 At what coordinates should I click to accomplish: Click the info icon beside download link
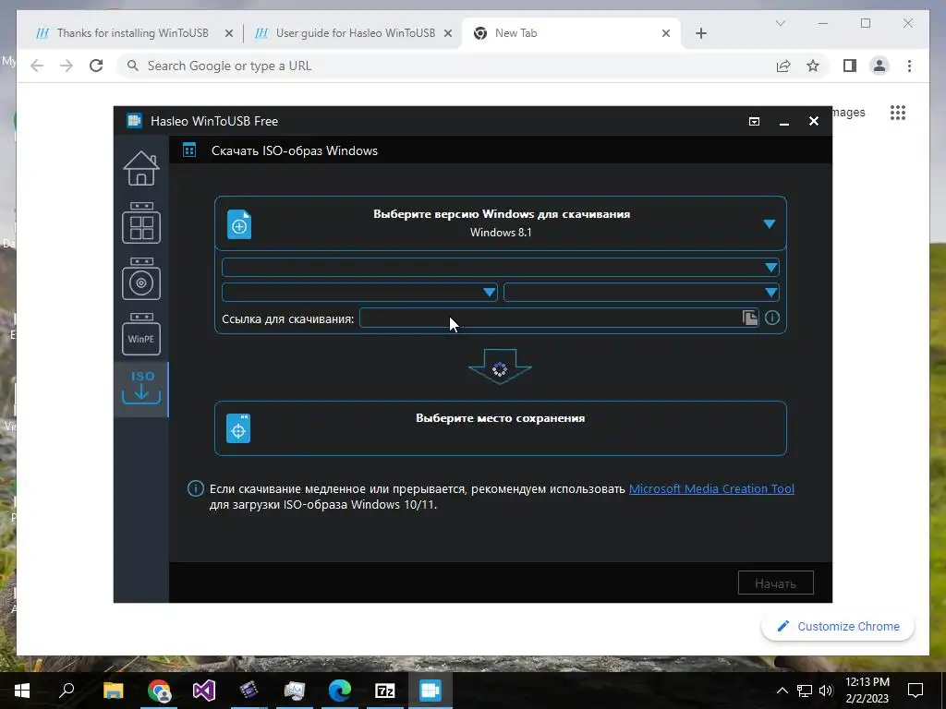pyautogui.click(x=772, y=318)
